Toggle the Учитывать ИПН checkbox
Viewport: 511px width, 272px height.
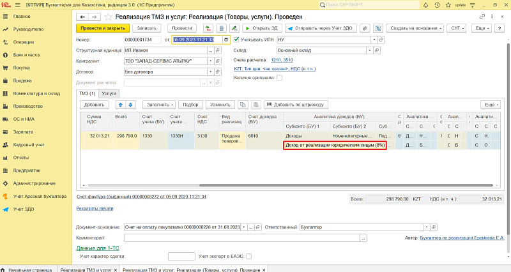pos(236,40)
